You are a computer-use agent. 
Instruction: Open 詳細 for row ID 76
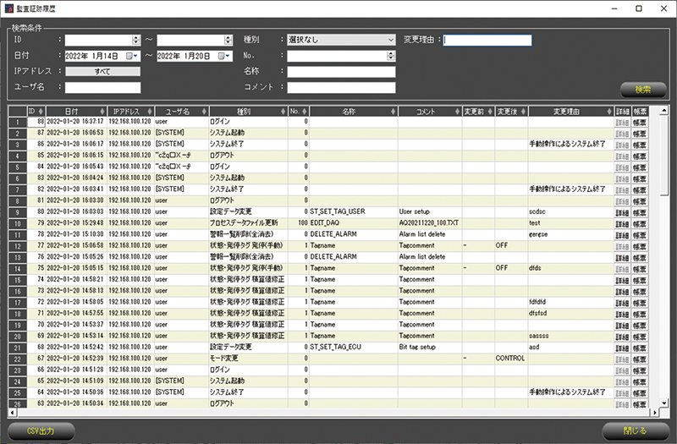tap(622, 258)
